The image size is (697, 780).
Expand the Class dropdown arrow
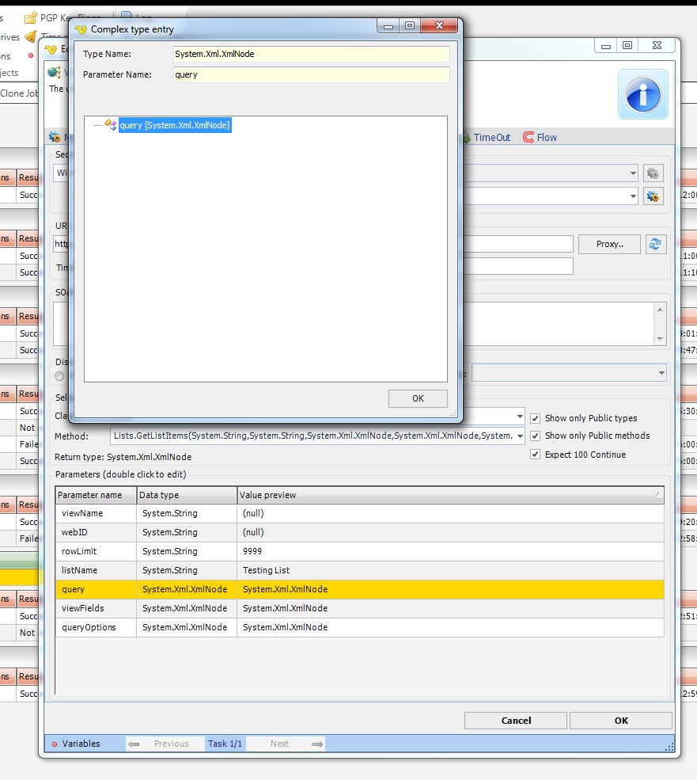519,417
